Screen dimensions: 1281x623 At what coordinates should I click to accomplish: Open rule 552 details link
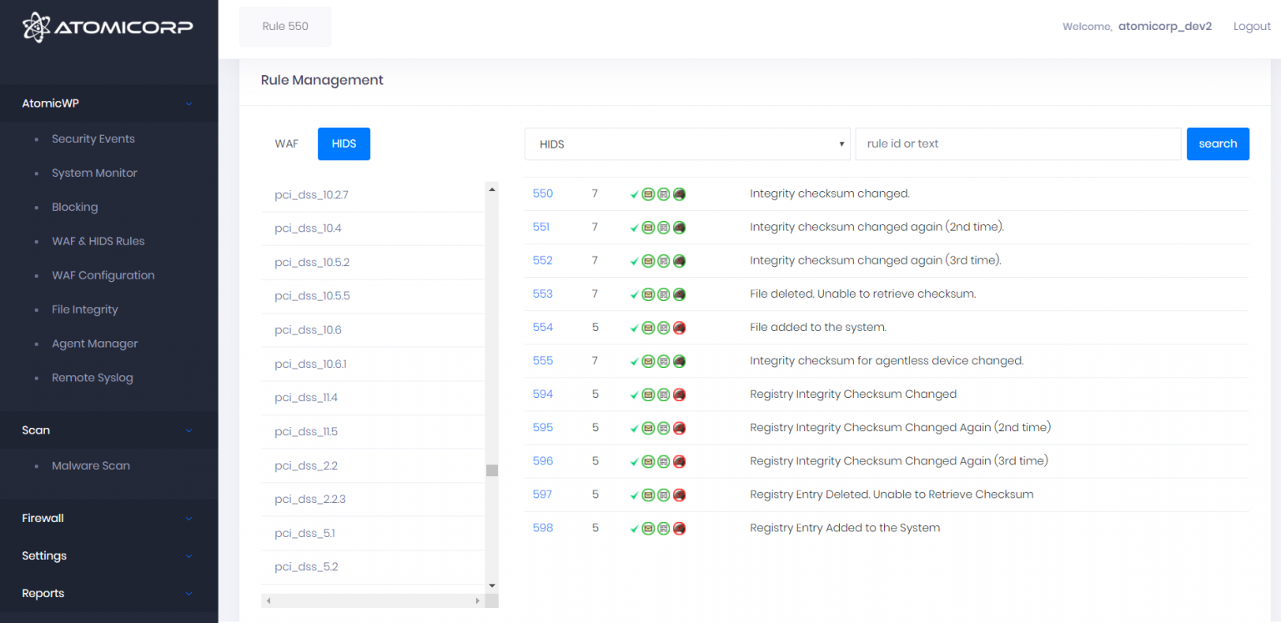pyautogui.click(x=542, y=260)
